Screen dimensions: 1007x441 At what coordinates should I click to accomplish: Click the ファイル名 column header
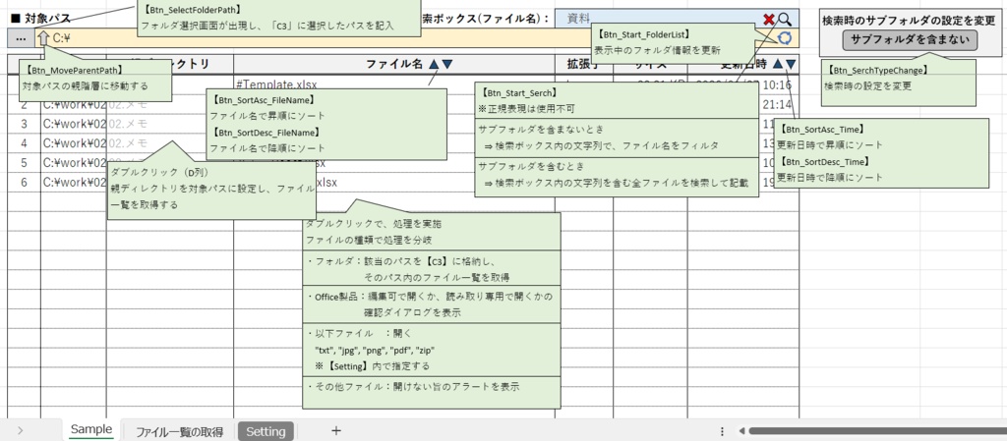393,64
